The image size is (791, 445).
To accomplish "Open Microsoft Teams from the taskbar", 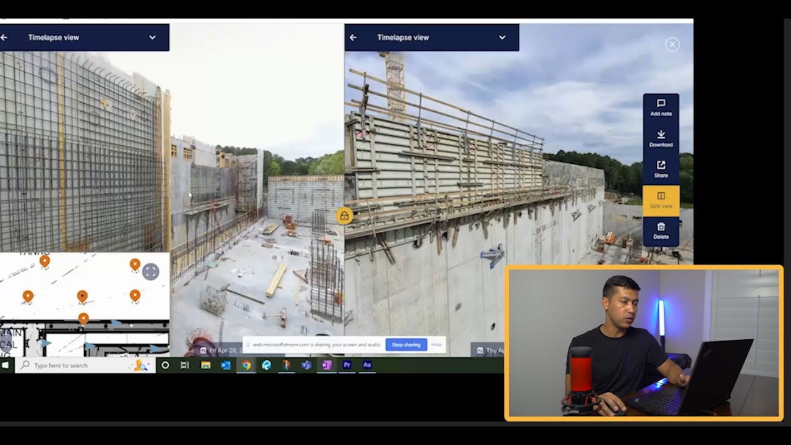I will tap(306, 365).
